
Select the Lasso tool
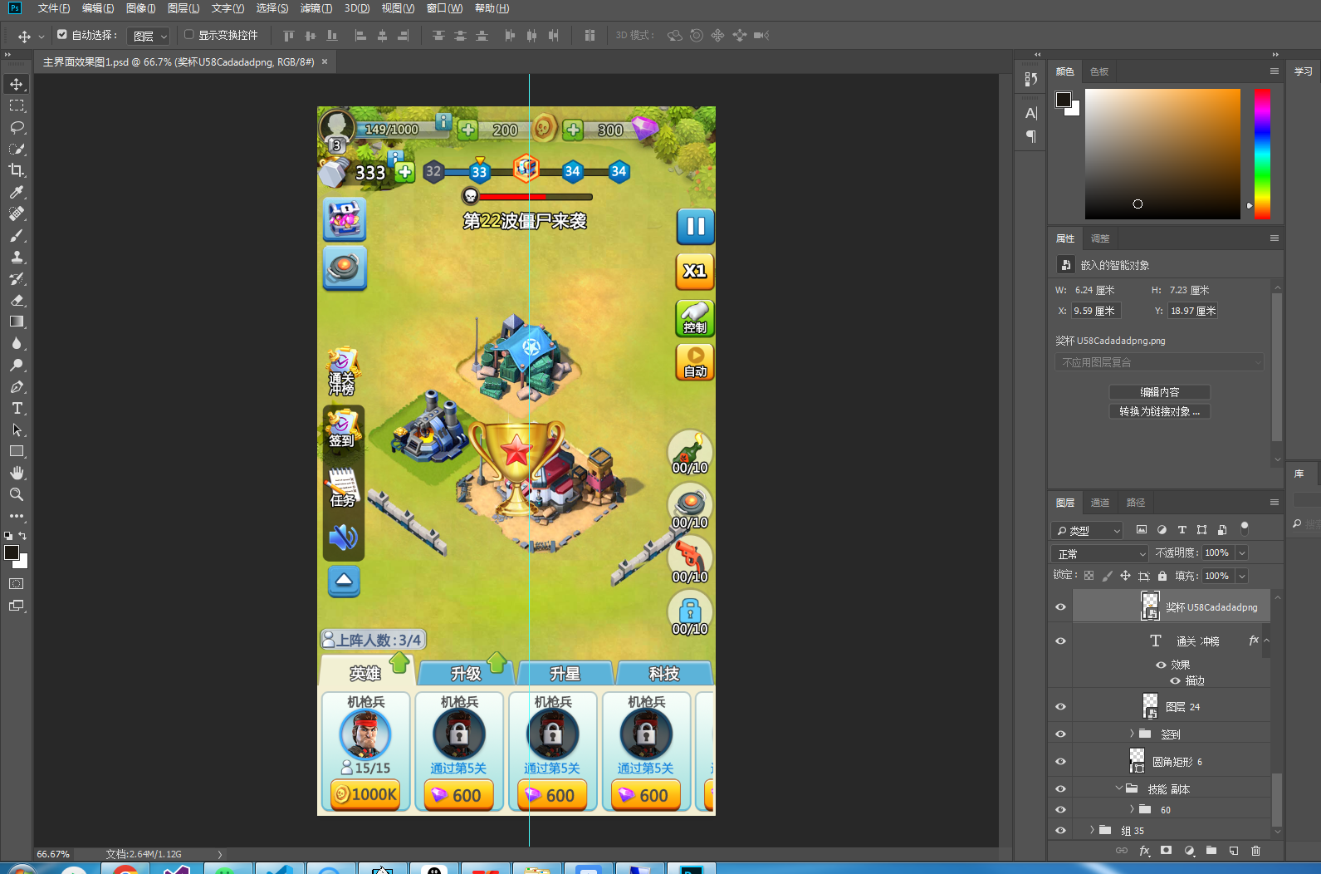coord(17,127)
